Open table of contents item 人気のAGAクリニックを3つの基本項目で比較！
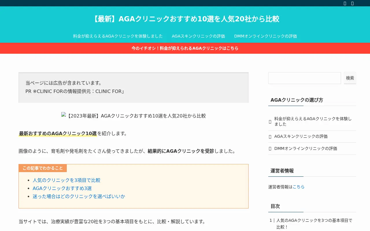 (314, 224)
